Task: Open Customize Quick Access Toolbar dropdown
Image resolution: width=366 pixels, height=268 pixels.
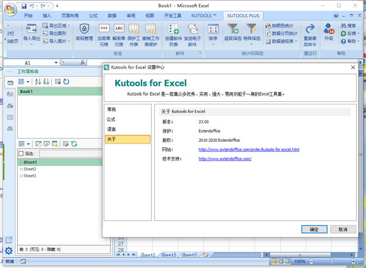Action: pos(57,6)
